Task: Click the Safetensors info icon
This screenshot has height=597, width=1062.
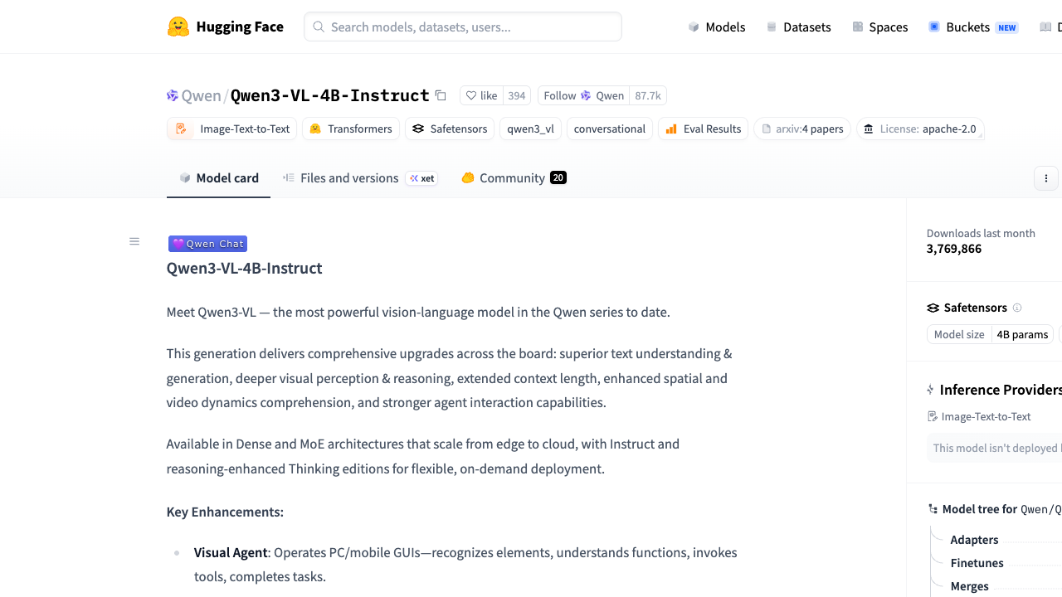Action: [x=1017, y=308]
